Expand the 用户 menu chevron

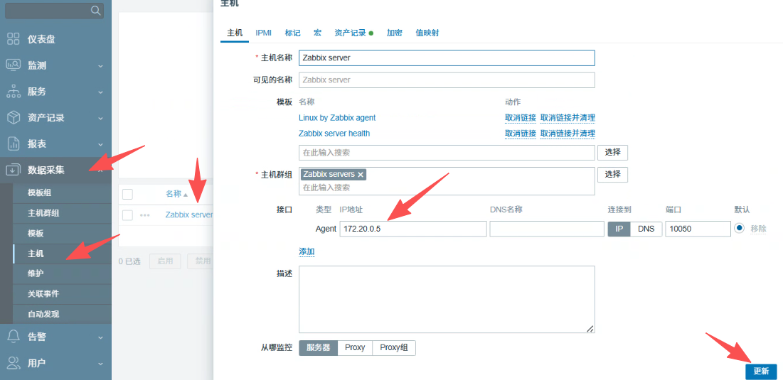coord(100,363)
